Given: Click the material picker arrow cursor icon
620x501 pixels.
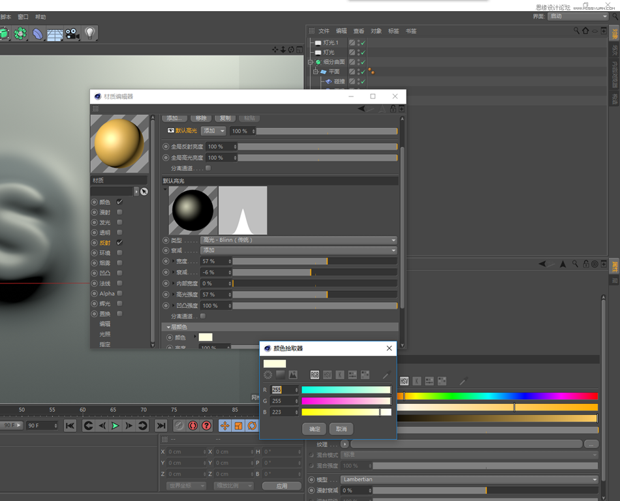Looking at the screenshot, I should click(144, 191).
